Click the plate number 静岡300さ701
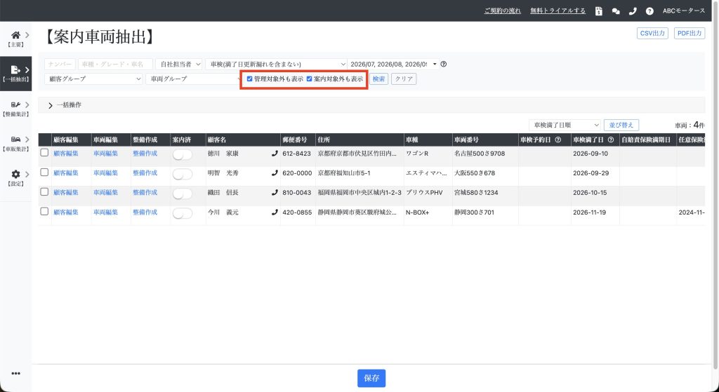Viewport: 719px width, 392px height. point(474,212)
